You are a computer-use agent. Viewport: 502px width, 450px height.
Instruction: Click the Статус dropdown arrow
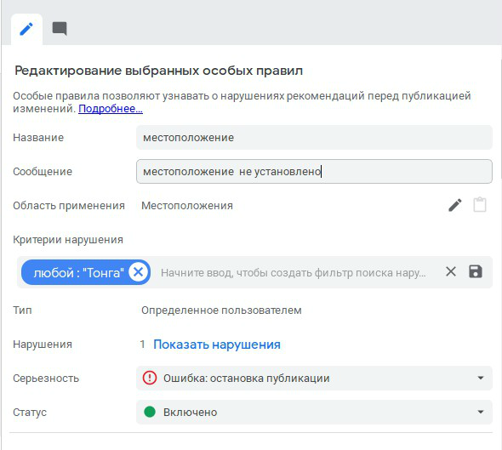[480, 412]
